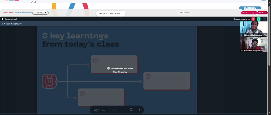Click the 'You are sharing your screen' text

click(122, 69)
